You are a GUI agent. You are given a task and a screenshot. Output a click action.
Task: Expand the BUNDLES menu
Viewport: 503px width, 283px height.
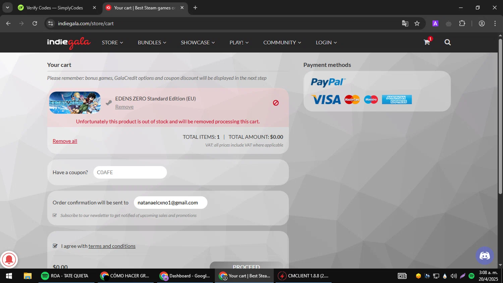152,43
